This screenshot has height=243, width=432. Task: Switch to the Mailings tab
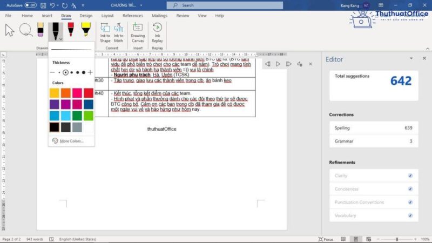pos(159,16)
